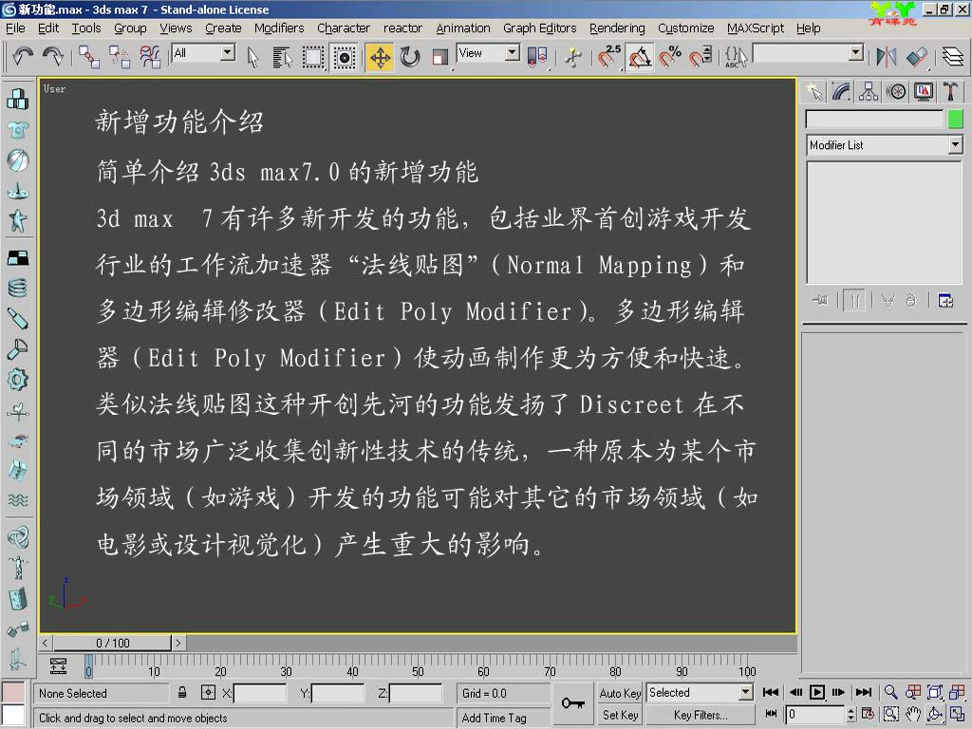Toggle the Selection Lock padlock
972x729 pixels.
click(x=182, y=692)
